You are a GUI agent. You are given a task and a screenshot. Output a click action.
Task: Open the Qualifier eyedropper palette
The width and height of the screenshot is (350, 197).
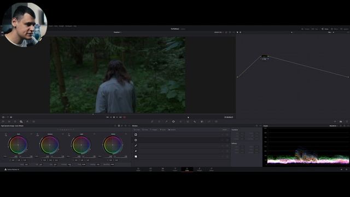tap(166, 121)
